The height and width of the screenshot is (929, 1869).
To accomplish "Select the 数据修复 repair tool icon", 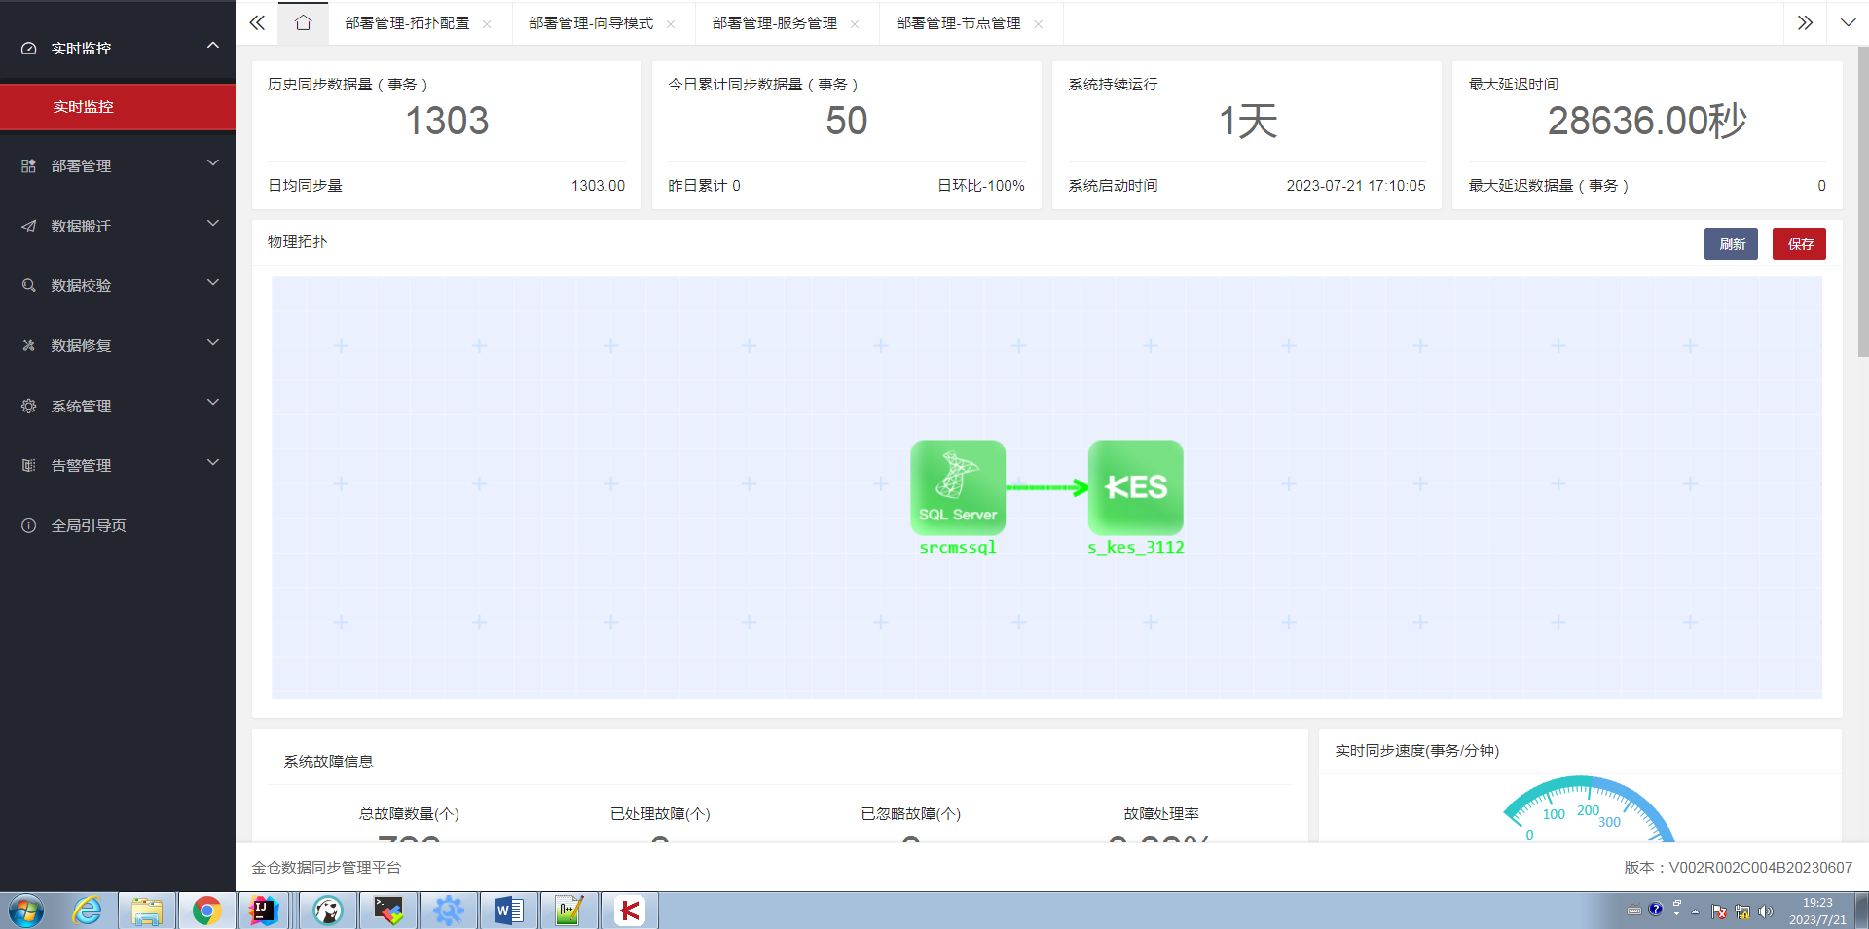I will click(29, 345).
